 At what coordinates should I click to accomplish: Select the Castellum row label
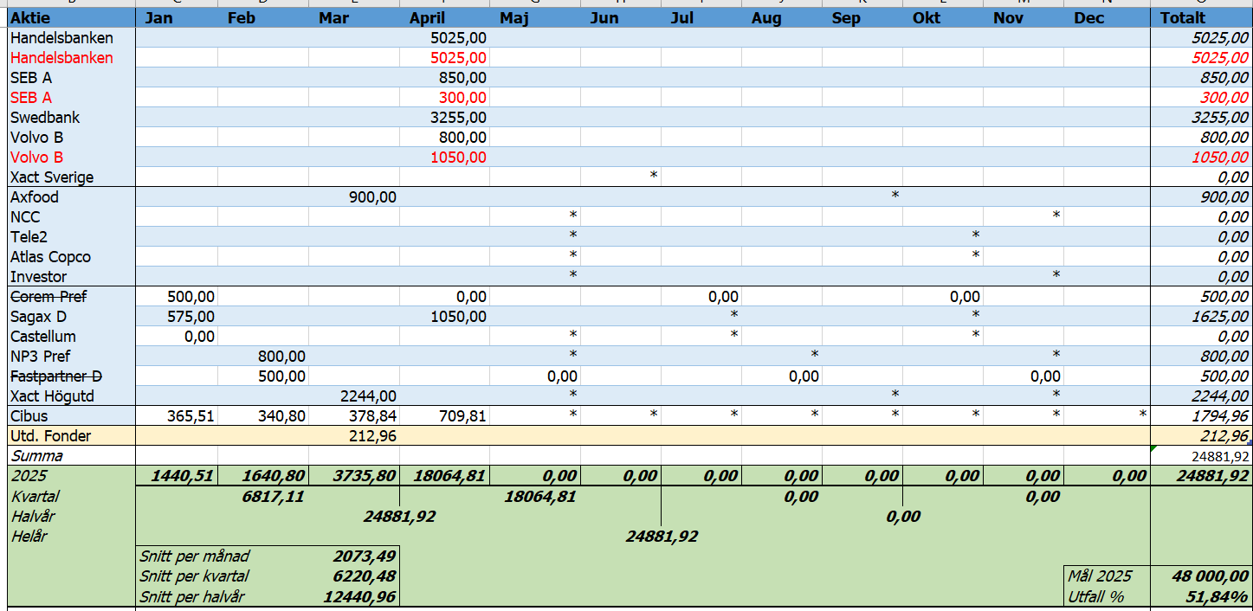coord(43,337)
